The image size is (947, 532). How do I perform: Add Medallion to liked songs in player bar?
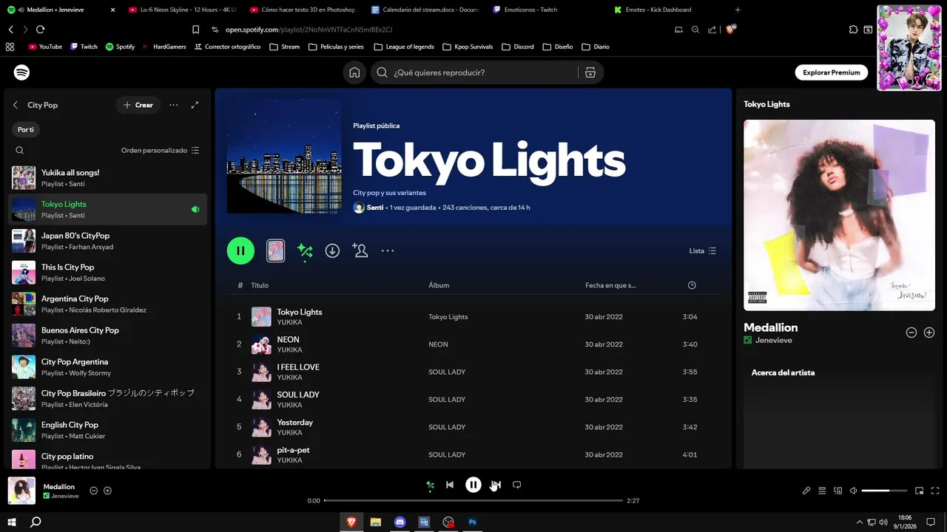[x=107, y=491]
